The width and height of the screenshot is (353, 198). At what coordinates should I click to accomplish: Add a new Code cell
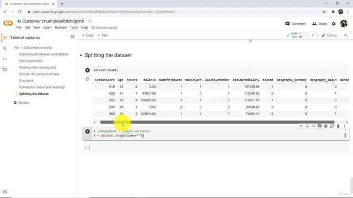[88, 35]
